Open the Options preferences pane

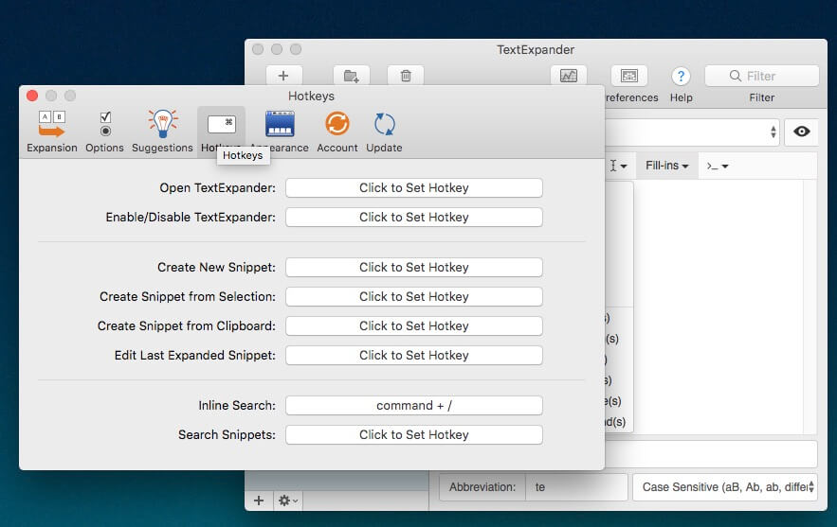click(x=104, y=132)
